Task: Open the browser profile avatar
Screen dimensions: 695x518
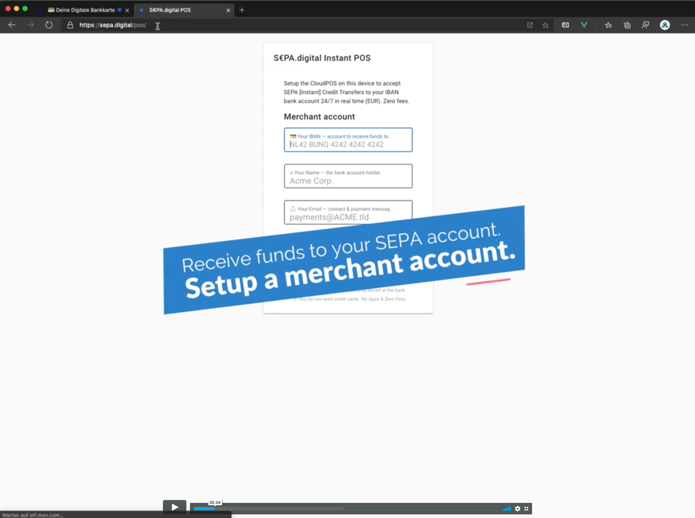Action: tap(665, 25)
